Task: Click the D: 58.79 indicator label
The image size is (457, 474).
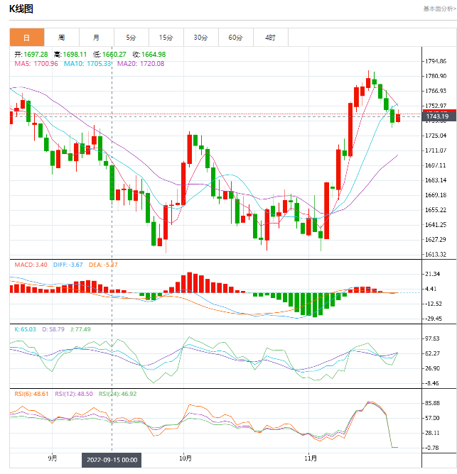Action: [x=53, y=329]
